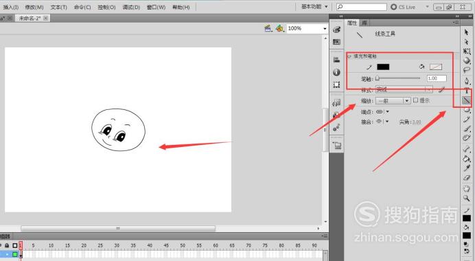Open the 调试(D) menu
This screenshot has height=261, width=475.
[x=131, y=7]
